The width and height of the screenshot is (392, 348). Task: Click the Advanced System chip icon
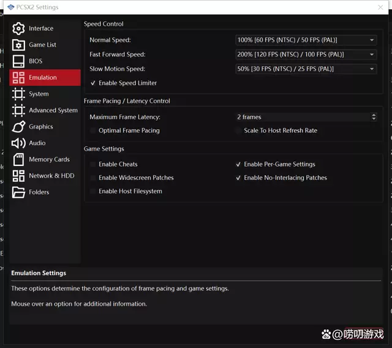[18, 110]
